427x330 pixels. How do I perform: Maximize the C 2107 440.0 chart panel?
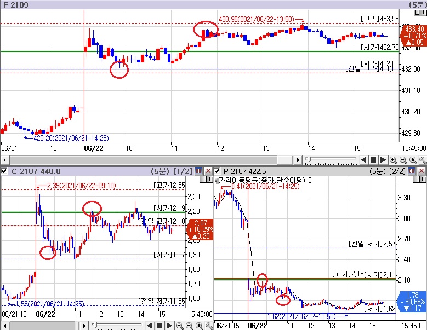click(x=198, y=171)
